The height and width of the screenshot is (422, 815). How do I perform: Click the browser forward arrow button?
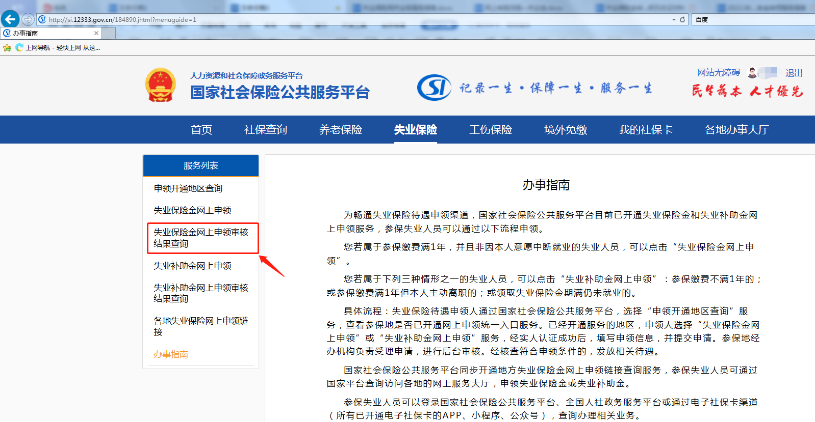pyautogui.click(x=28, y=19)
